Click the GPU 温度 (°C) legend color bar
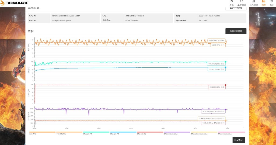Image resolution: width=276 pixels, height=145 pixels. [x=123, y=132]
